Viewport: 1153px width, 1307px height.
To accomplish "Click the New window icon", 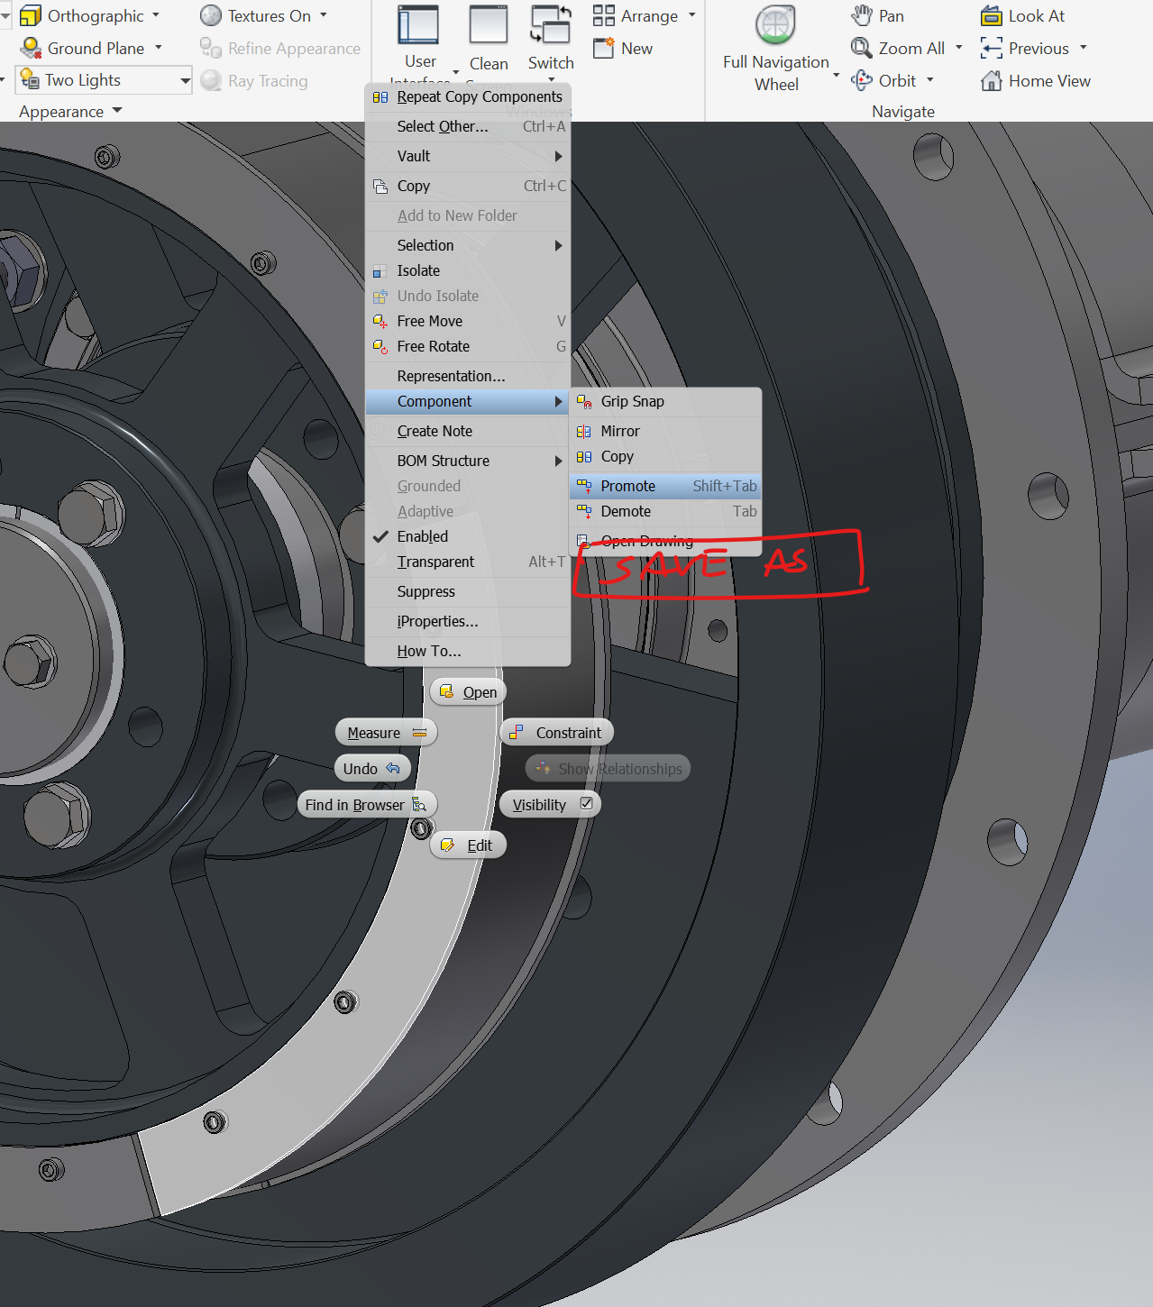I will (x=604, y=48).
